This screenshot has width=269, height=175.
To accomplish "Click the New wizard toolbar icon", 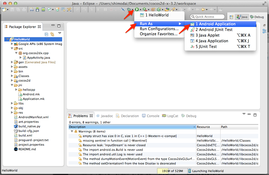I will tap(4, 9).
